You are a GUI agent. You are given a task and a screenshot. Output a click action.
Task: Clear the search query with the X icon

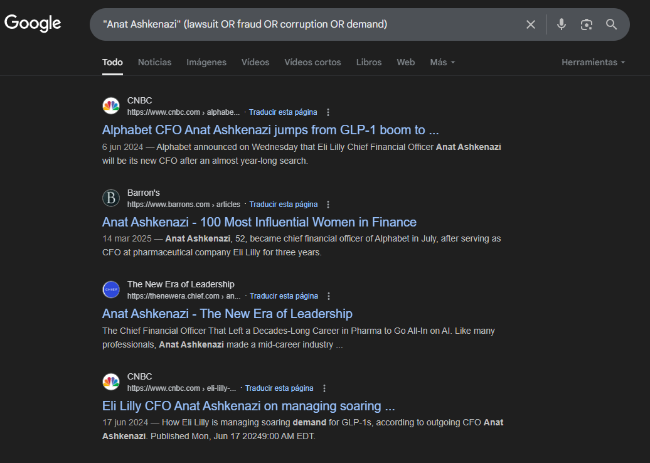click(531, 24)
